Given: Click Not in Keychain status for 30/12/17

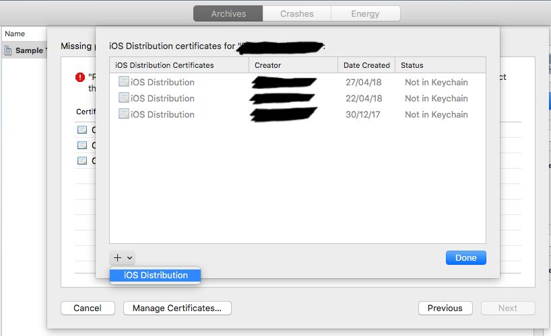Looking at the screenshot, I should pos(436,114).
